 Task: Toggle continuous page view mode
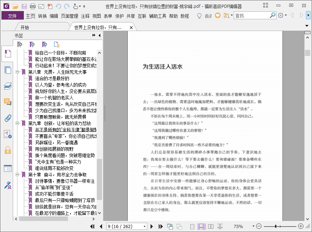pos(201,226)
